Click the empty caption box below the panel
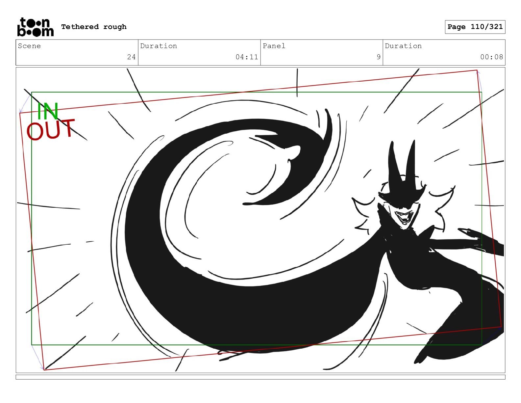 coord(260,377)
